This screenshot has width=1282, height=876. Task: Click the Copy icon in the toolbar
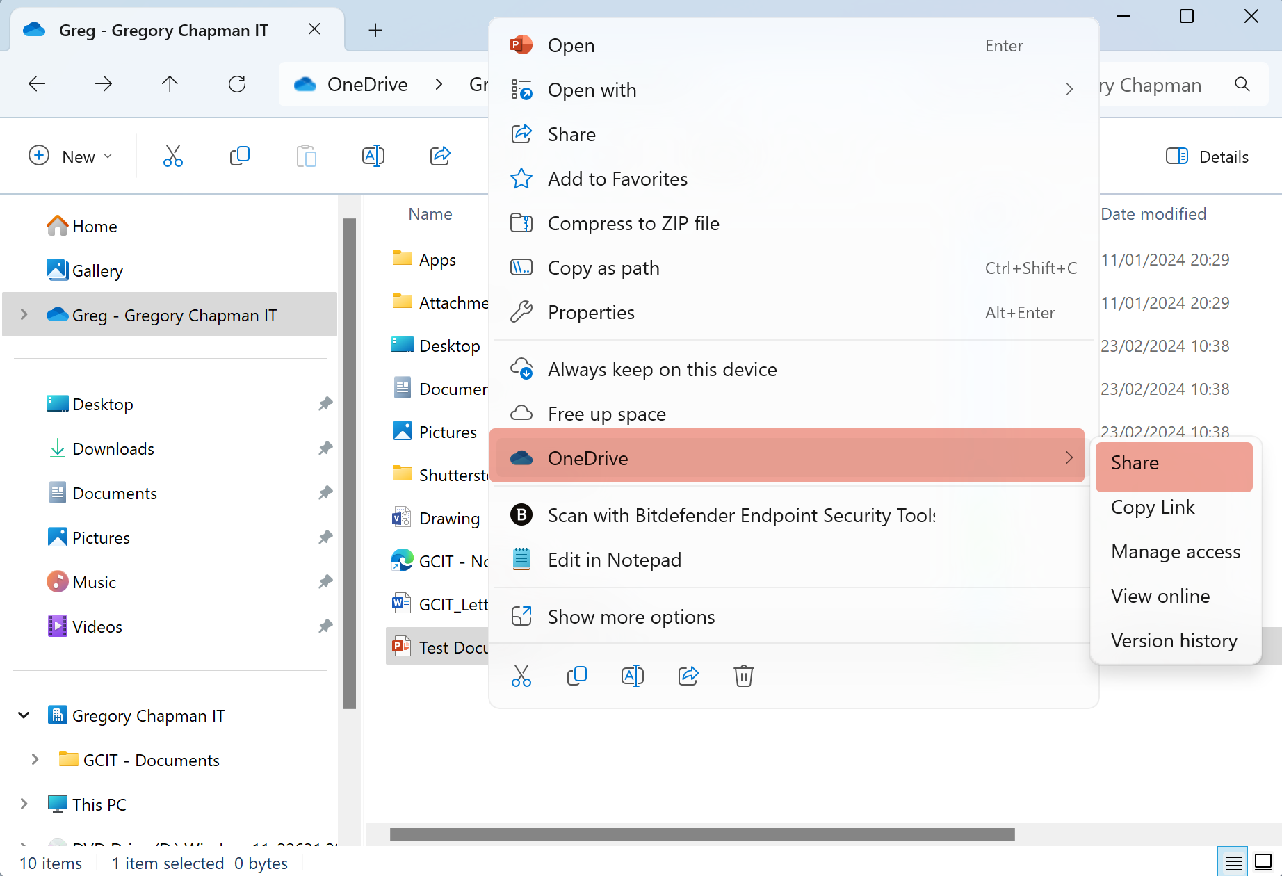(239, 156)
